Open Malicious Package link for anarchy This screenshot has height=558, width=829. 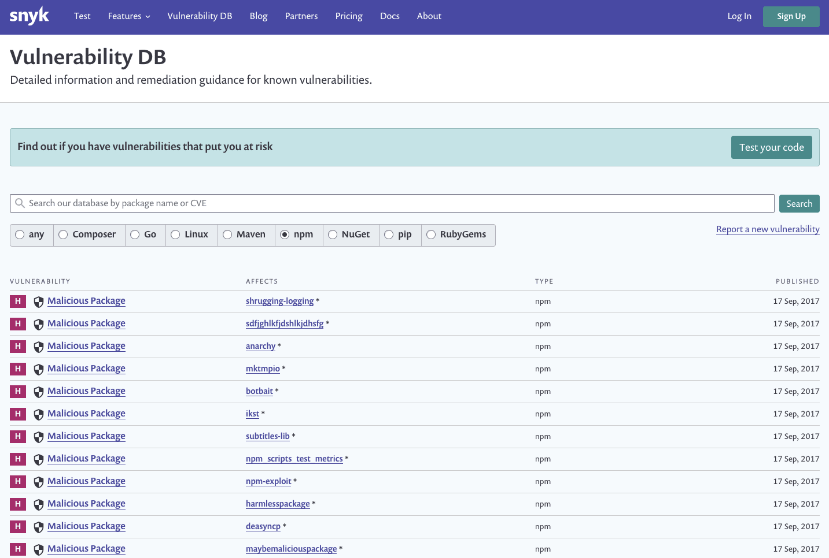coord(86,346)
